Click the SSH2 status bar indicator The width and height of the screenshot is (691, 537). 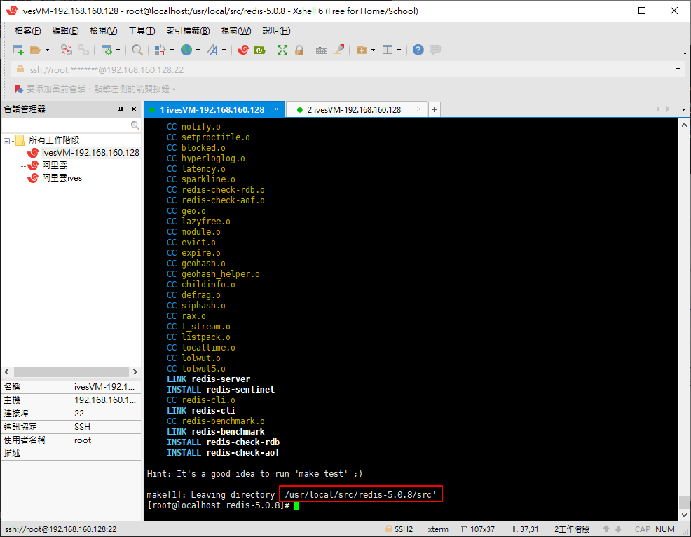(x=399, y=529)
